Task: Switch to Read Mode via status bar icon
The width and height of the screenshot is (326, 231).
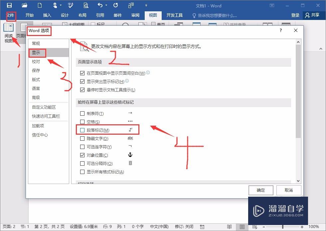Action: click(x=229, y=227)
